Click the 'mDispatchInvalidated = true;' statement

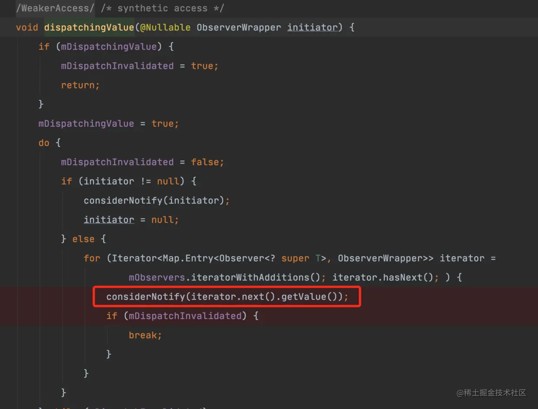coord(140,66)
